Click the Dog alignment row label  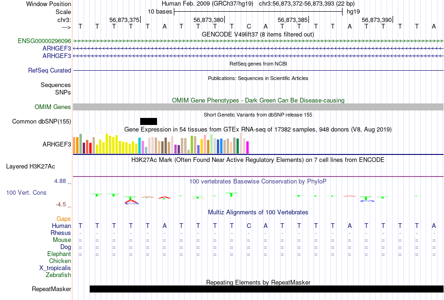point(65,247)
